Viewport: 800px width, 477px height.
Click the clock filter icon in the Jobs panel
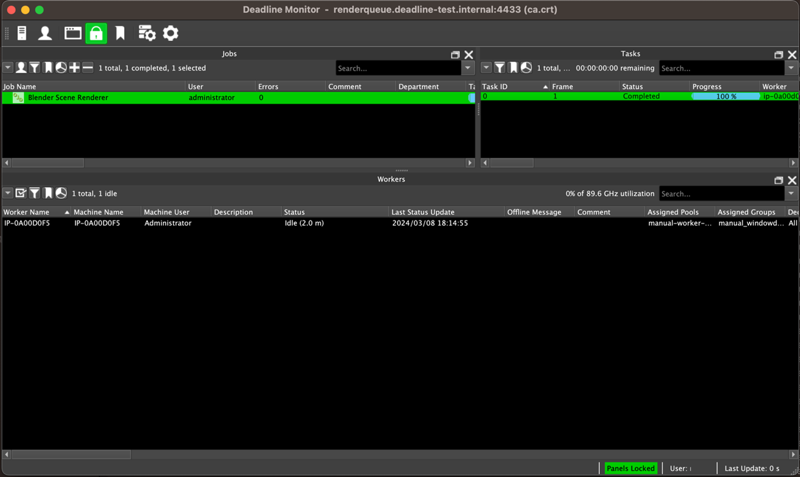pyautogui.click(x=61, y=67)
